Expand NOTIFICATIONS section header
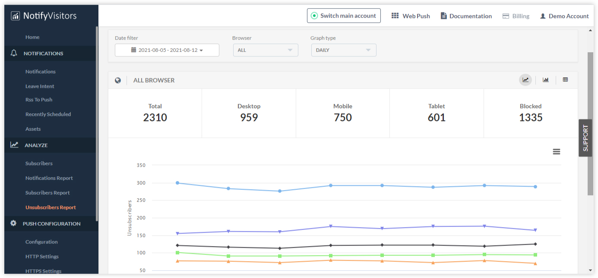Viewport: 598px width, 278px height. 50,53
